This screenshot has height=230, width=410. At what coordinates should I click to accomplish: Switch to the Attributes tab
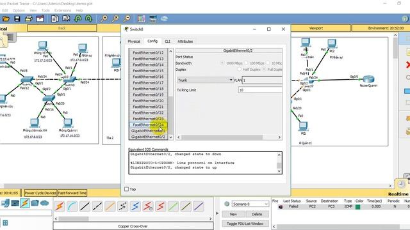click(185, 42)
